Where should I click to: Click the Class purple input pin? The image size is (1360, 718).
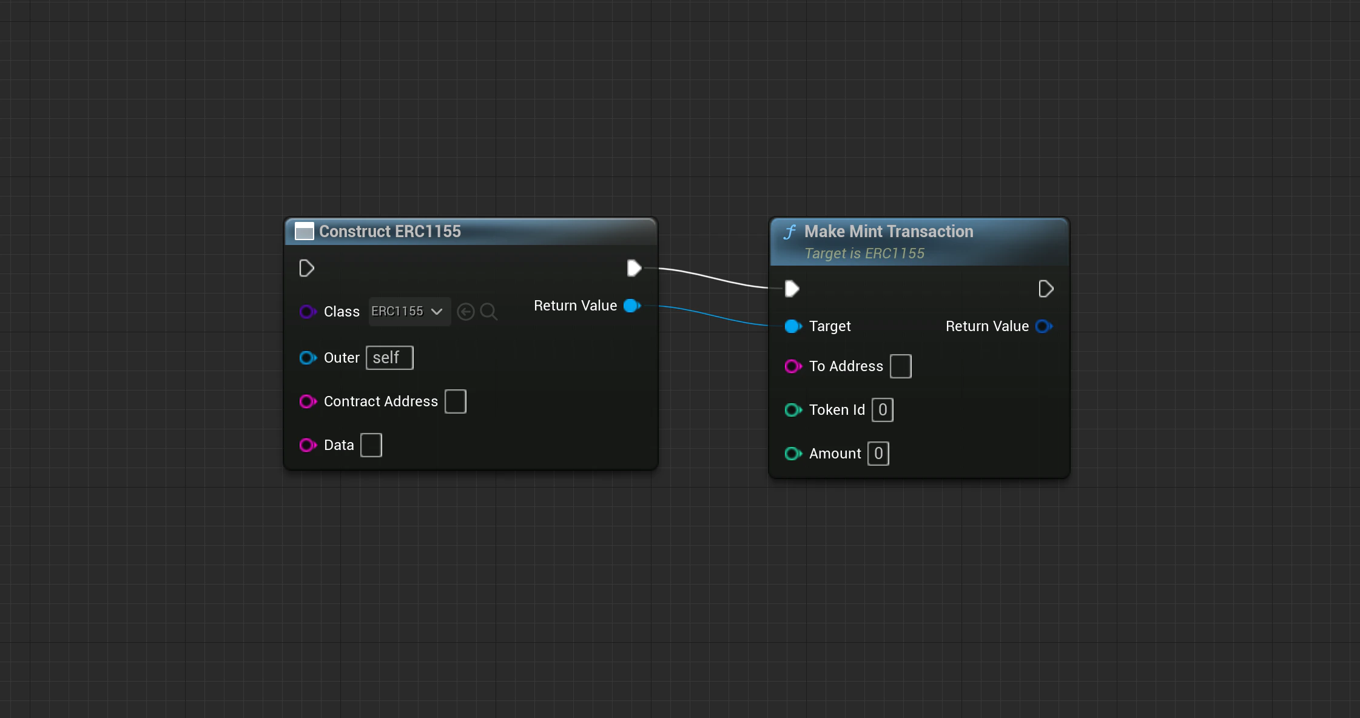coord(308,312)
